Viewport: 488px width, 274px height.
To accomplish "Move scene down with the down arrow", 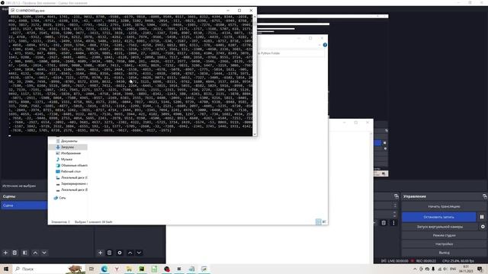I will coord(44,253).
